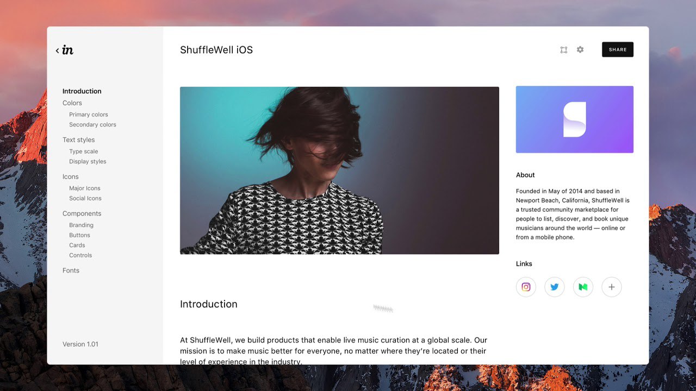
Task: Click the Version 1.01 label
Action: tap(80, 344)
